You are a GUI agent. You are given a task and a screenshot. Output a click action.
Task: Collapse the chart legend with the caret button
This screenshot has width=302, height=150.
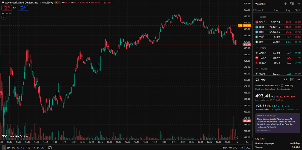pos(4,18)
